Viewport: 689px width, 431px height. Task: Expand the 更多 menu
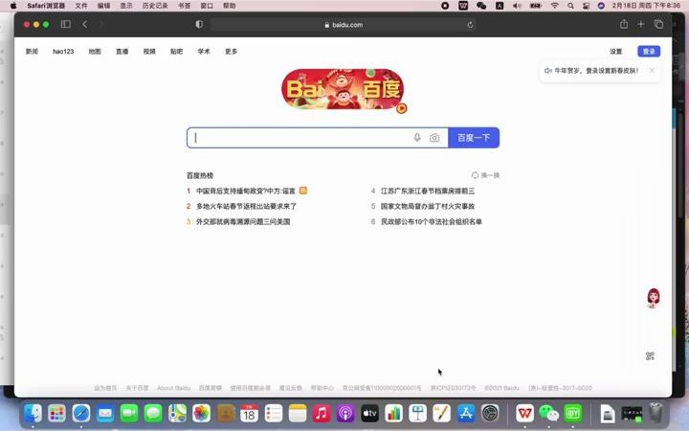(x=231, y=51)
